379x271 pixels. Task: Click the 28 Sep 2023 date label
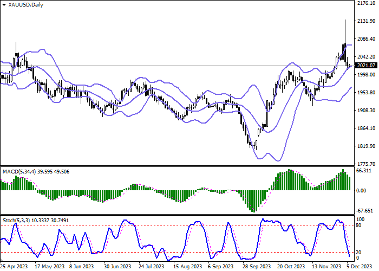pos(257,267)
